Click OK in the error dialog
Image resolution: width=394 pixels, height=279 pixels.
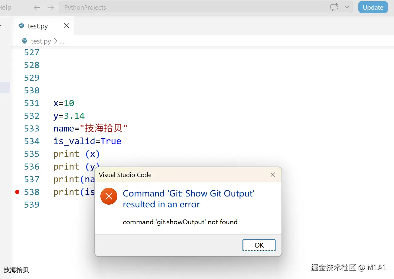[259, 245]
